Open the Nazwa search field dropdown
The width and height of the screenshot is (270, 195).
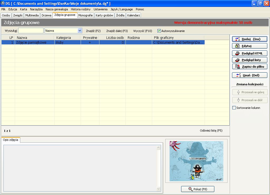pyautogui.click(x=80, y=31)
